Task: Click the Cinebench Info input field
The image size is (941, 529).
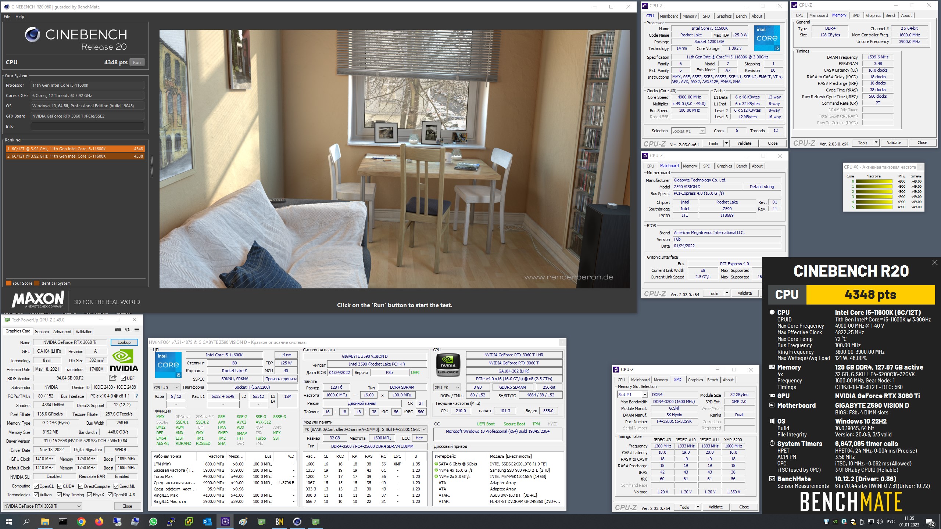Action: coord(87,126)
